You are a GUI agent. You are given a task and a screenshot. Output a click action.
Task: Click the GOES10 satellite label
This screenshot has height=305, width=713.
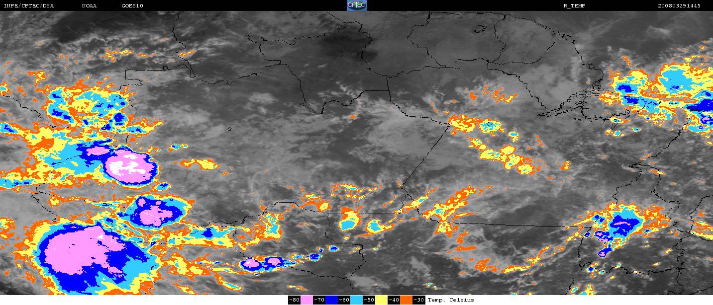pyautogui.click(x=132, y=6)
